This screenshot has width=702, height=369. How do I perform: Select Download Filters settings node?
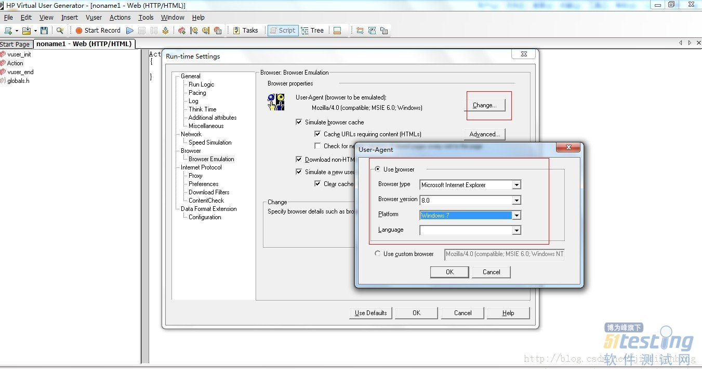pyautogui.click(x=209, y=192)
